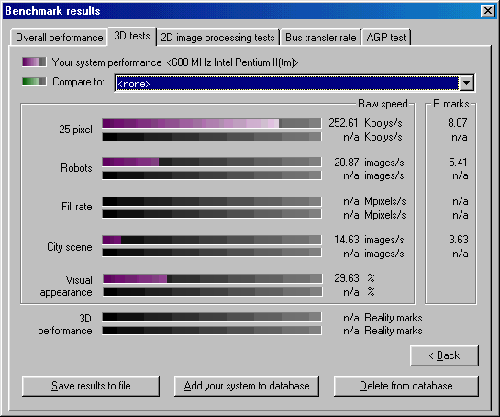
Task: Click Save results to file
Action: (x=91, y=386)
